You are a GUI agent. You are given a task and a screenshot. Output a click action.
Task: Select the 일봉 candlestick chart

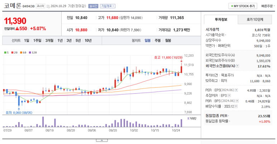click(148, 41)
